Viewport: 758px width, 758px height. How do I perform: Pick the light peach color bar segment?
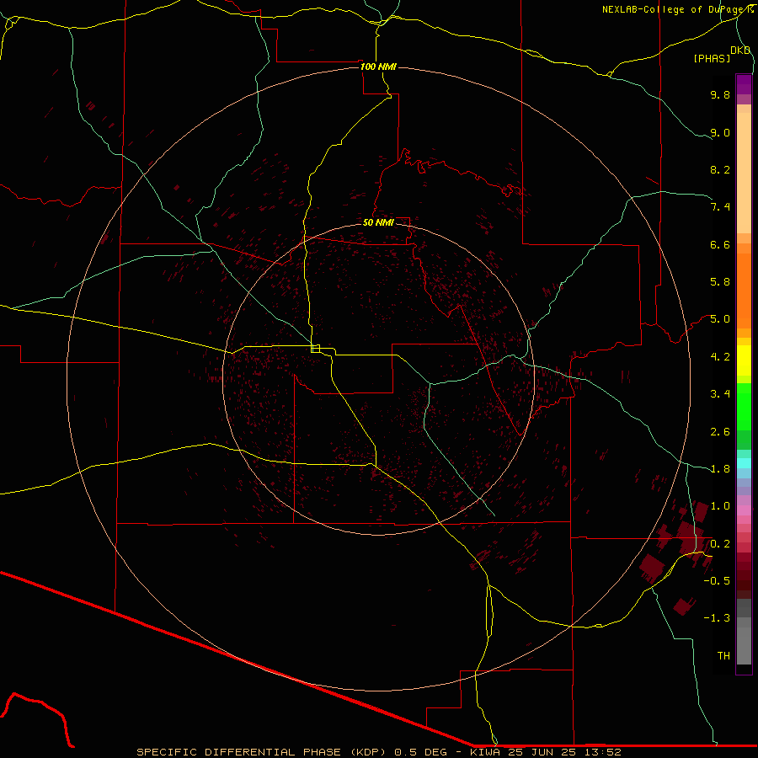click(744, 173)
